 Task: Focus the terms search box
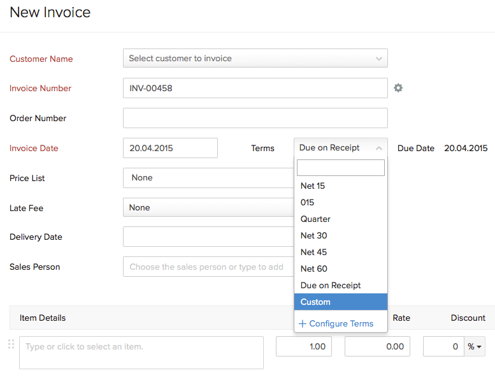[x=341, y=168]
